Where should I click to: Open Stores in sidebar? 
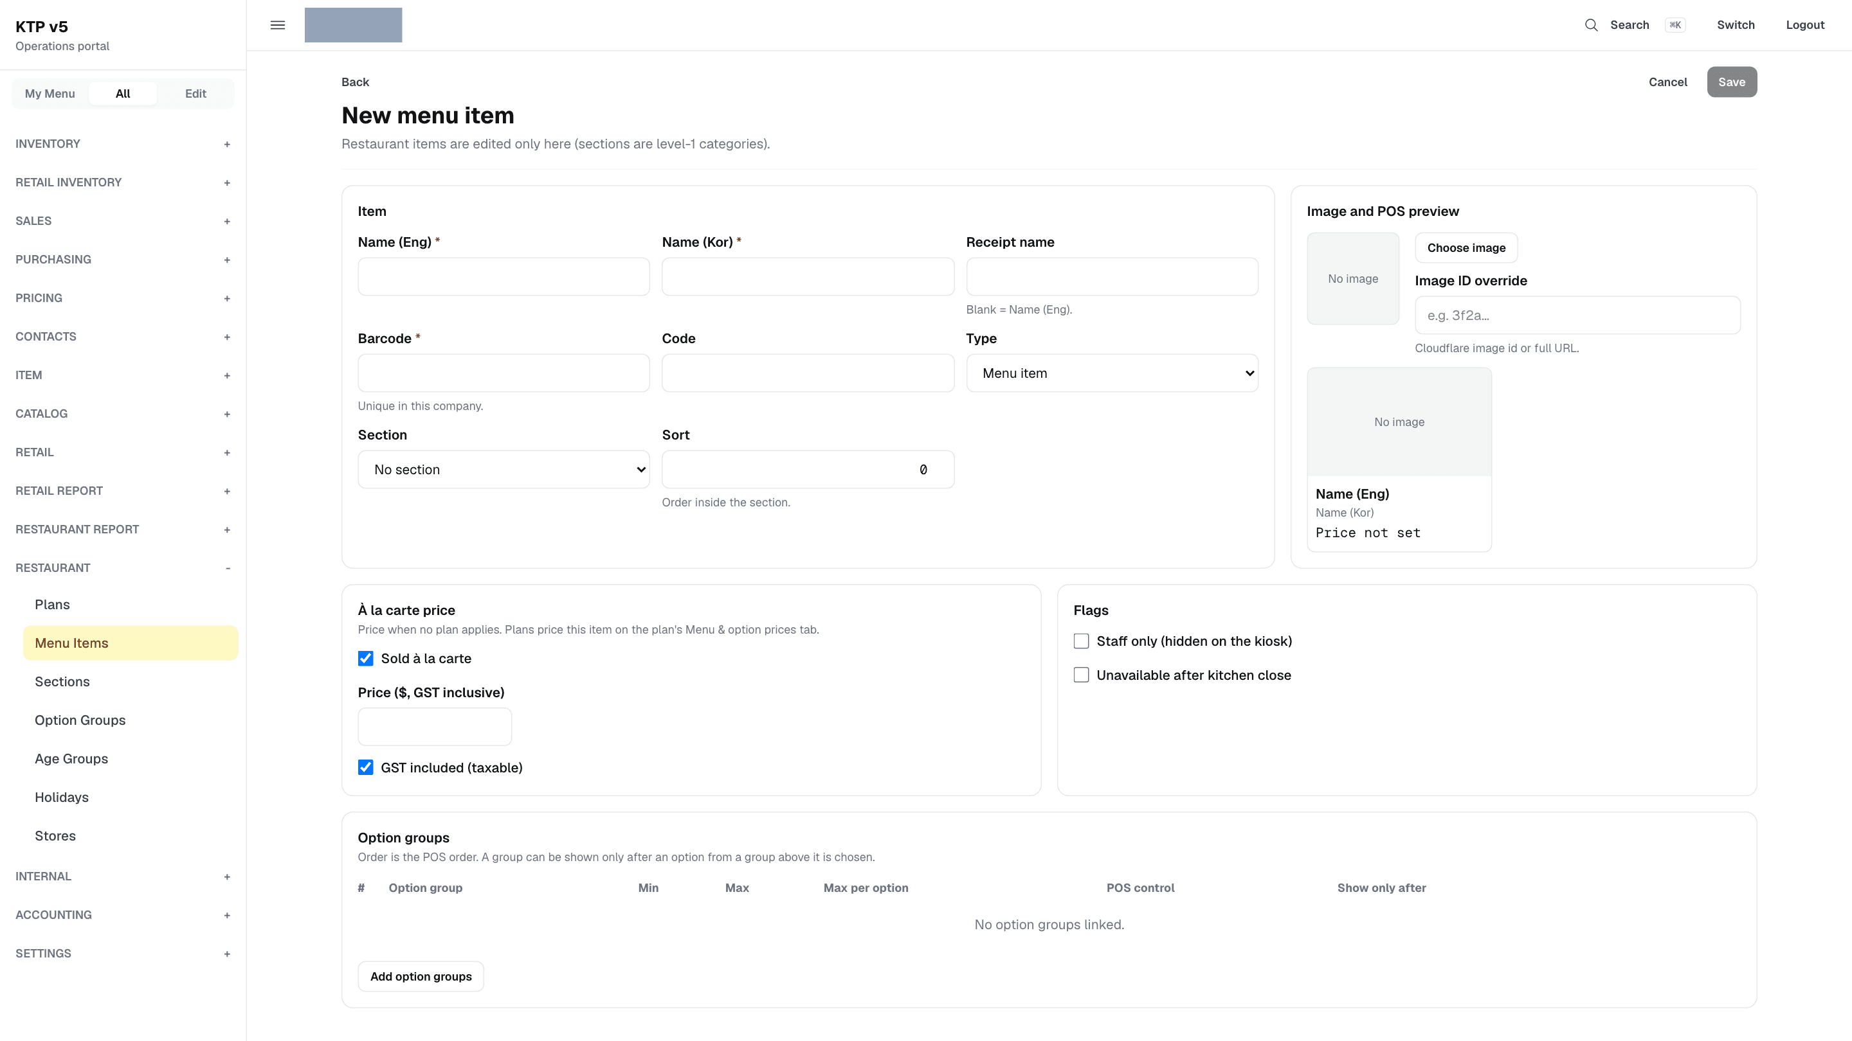(x=130, y=835)
